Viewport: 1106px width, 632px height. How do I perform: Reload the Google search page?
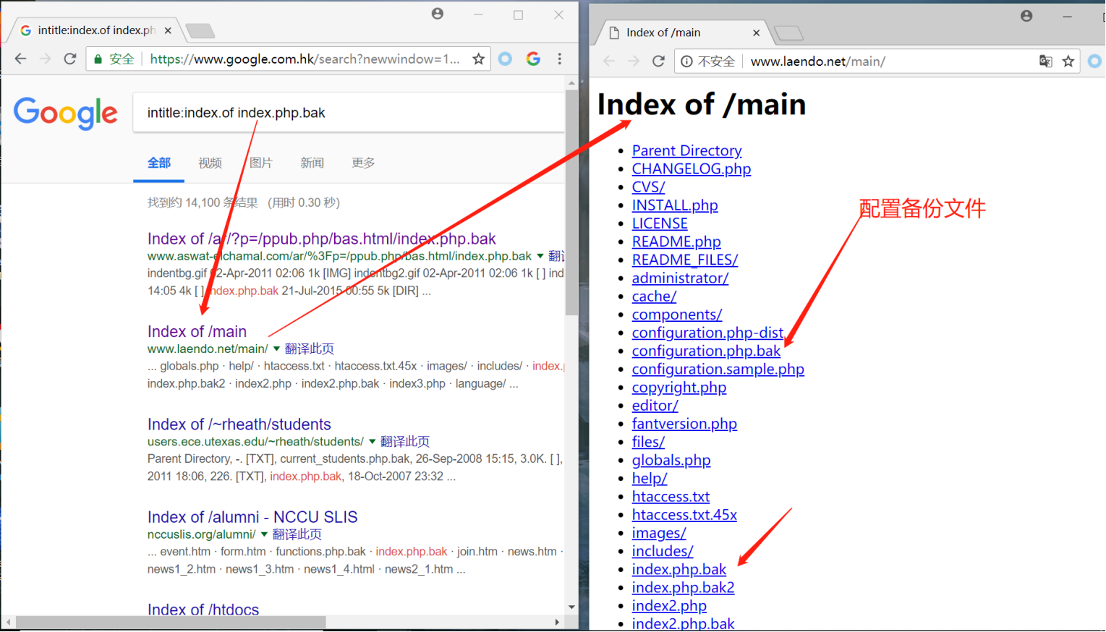[x=69, y=59]
